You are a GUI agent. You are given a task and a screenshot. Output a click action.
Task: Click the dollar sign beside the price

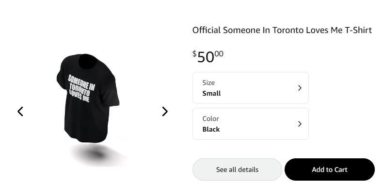pyautogui.click(x=194, y=53)
